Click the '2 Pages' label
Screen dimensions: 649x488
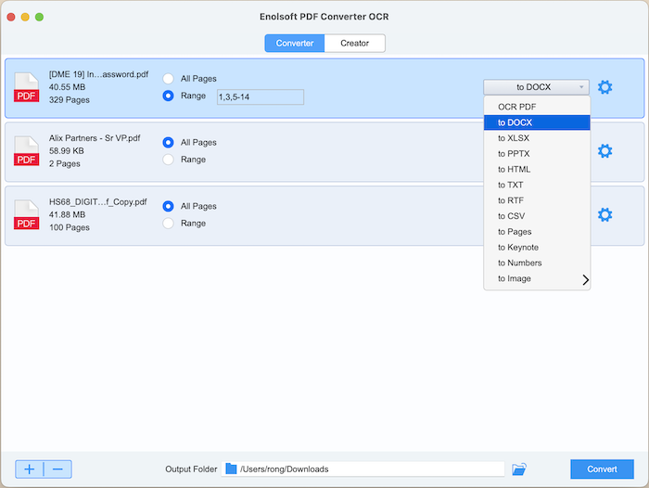[65, 163]
